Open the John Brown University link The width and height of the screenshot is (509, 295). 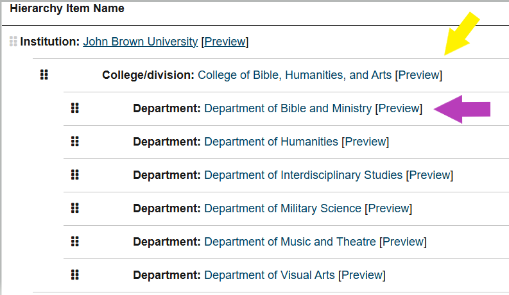pyautogui.click(x=140, y=42)
